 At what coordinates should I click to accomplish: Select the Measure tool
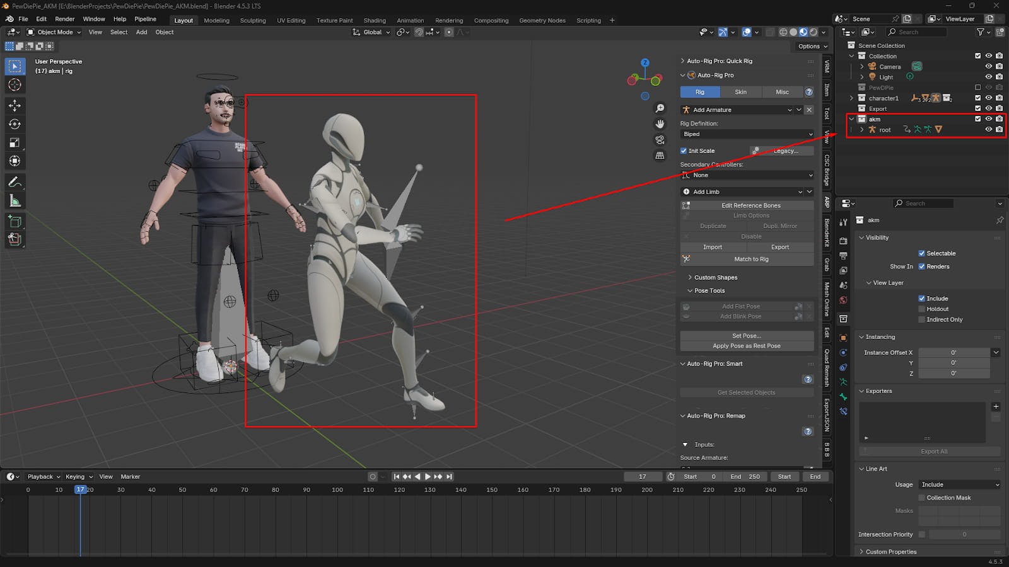[x=15, y=201]
